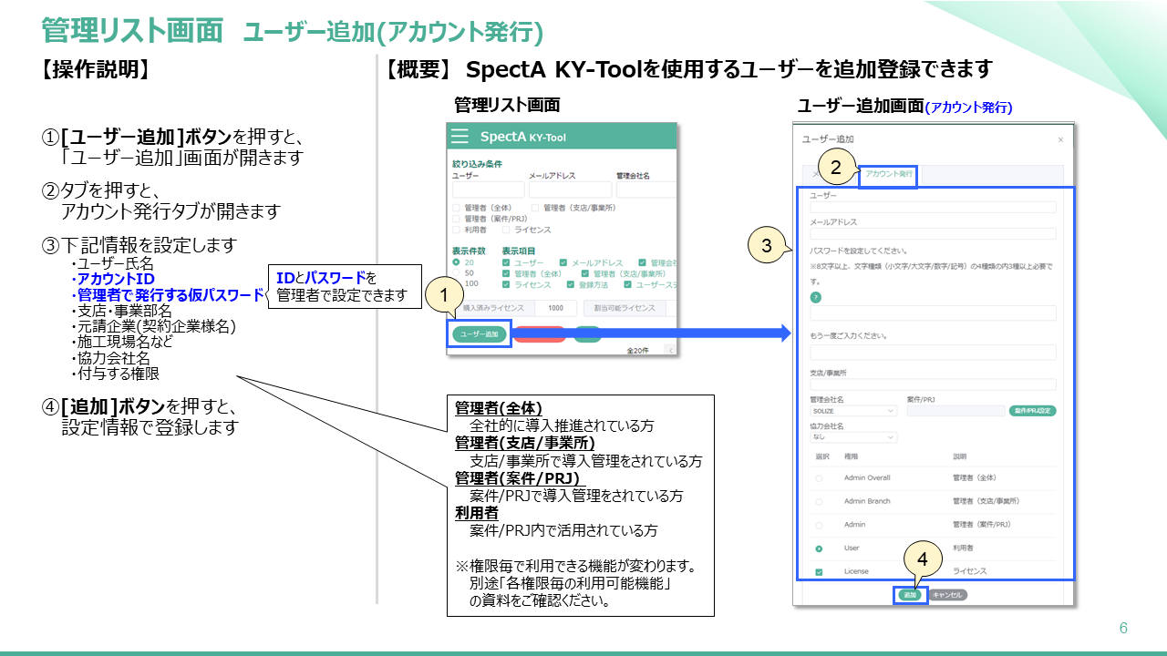Click the green password help question icon

[x=814, y=297]
